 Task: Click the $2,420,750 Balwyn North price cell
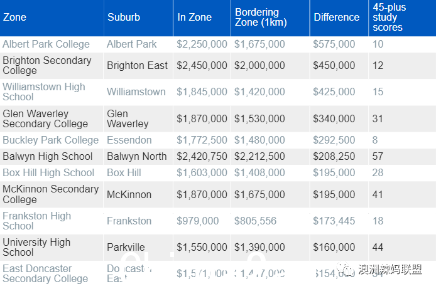click(x=202, y=157)
